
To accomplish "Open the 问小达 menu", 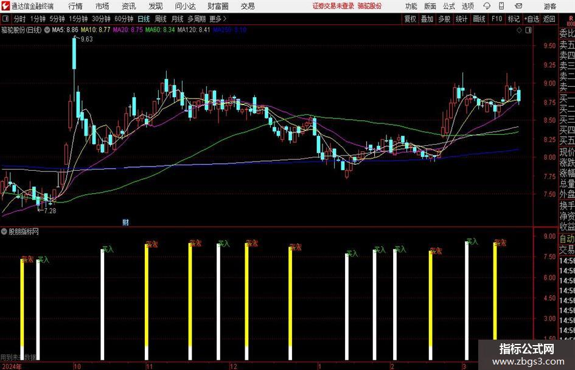I will pyautogui.click(x=185, y=6).
